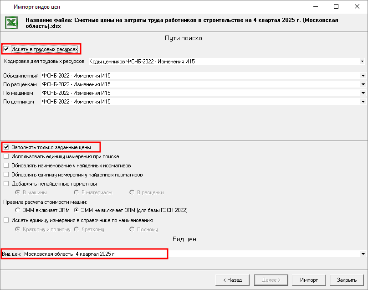Enable "Искать единицу измерения в справочнике" checkbox

(6, 220)
